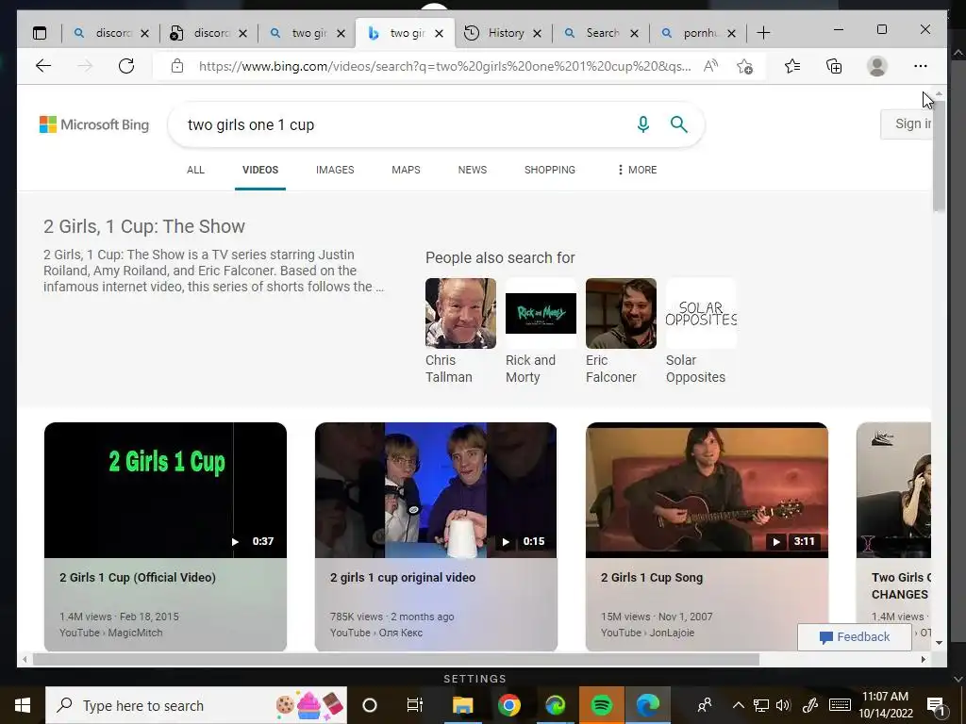The width and height of the screenshot is (966, 724).
Task: Add this page to favorites star
Action: [745, 66]
